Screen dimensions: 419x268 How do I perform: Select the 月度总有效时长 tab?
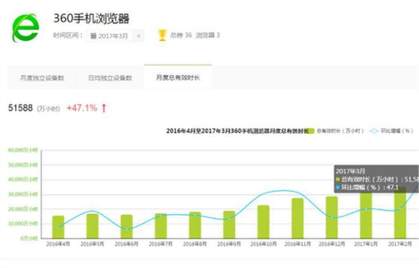178,77
